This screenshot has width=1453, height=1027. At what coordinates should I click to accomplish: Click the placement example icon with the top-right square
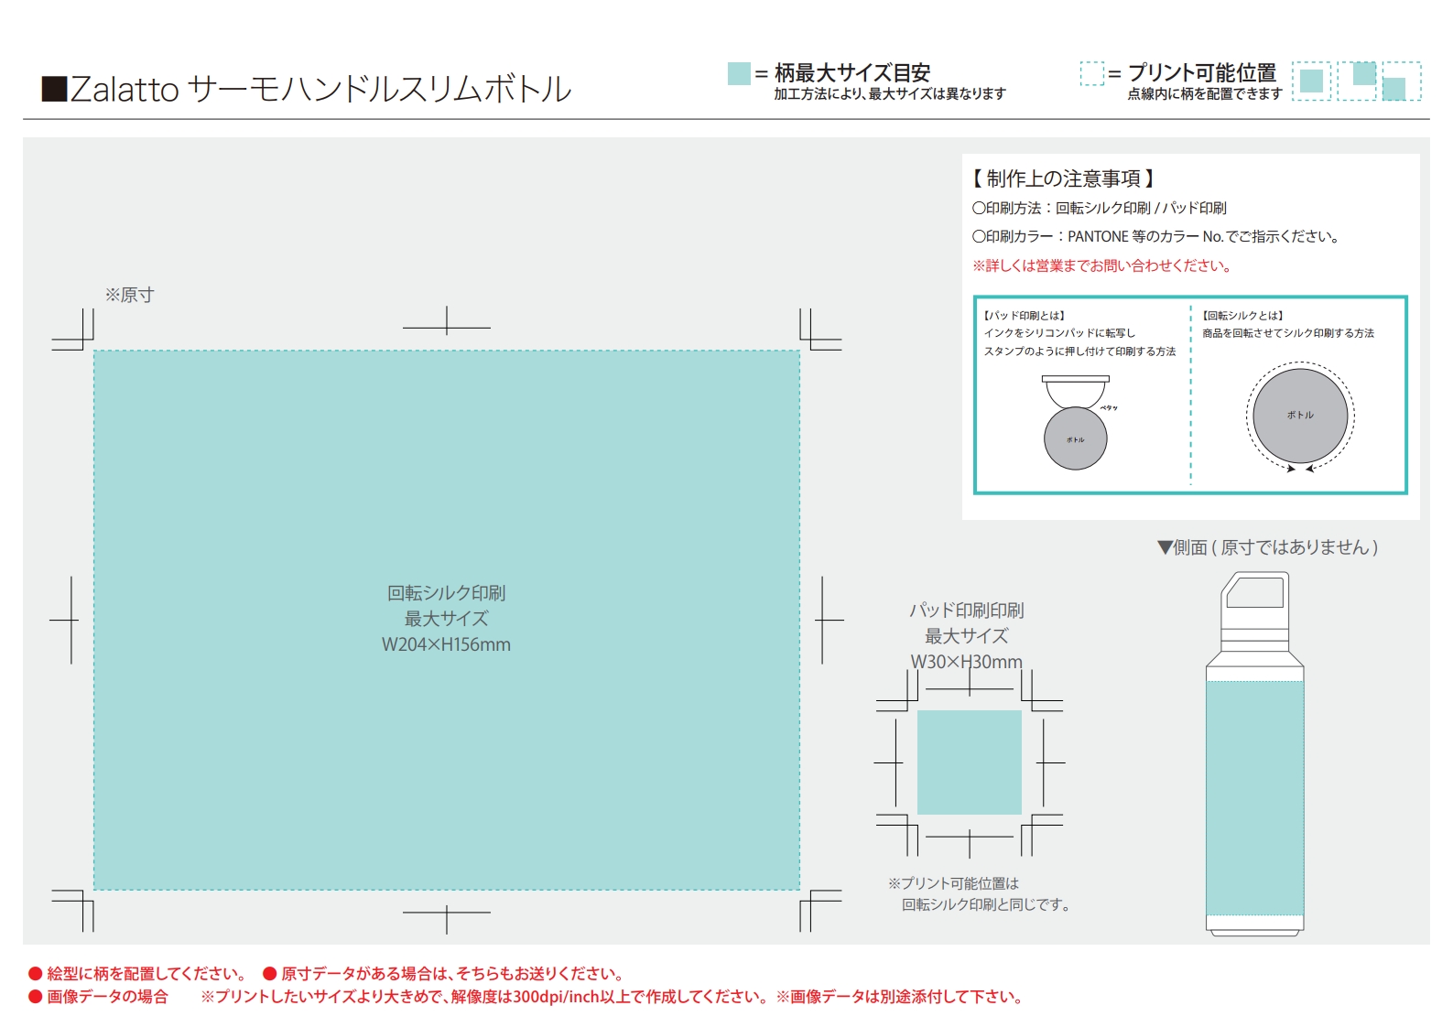click(x=1357, y=81)
